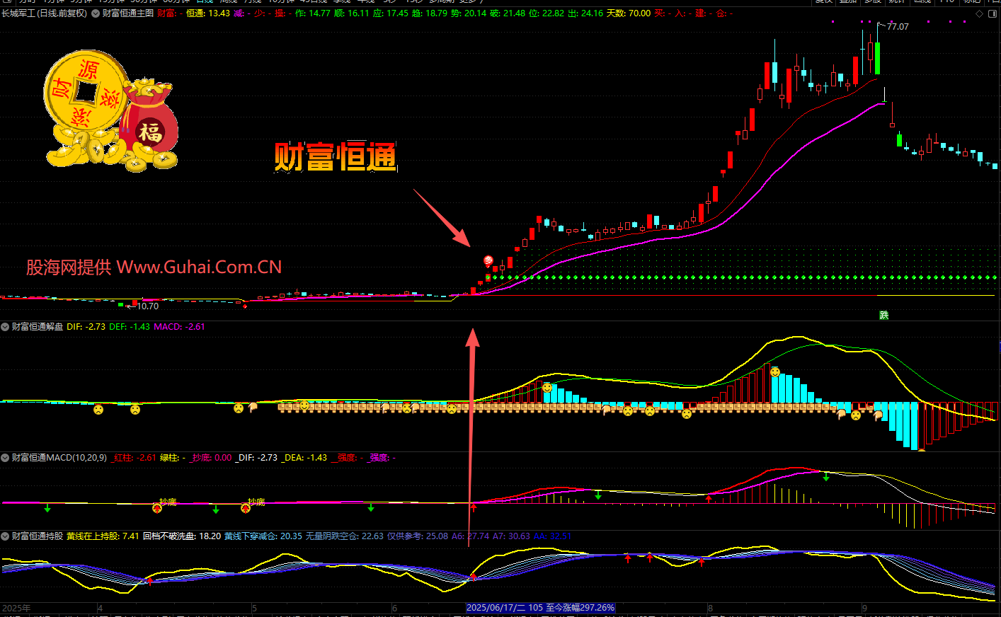Click the green 跌 marker in main chart
The image size is (1001, 617).
pyautogui.click(x=883, y=315)
